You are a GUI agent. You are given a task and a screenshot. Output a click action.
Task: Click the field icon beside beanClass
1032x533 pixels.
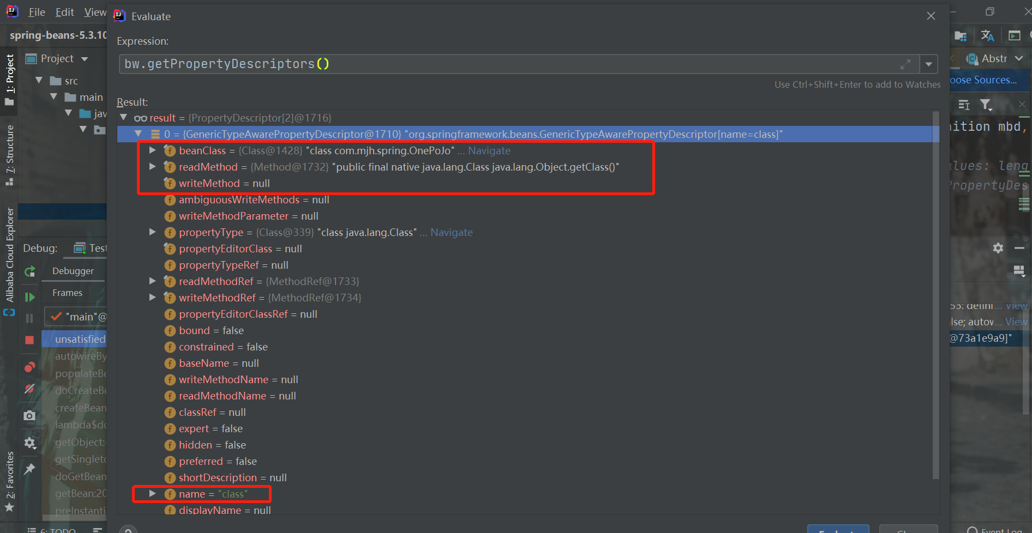point(170,151)
